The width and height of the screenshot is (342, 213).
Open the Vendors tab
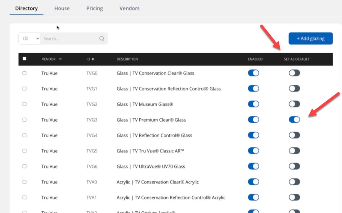coord(129,8)
